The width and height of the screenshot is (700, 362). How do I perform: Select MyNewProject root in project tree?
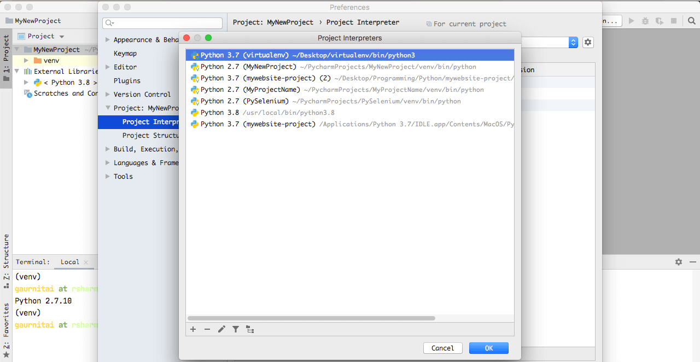click(55, 49)
